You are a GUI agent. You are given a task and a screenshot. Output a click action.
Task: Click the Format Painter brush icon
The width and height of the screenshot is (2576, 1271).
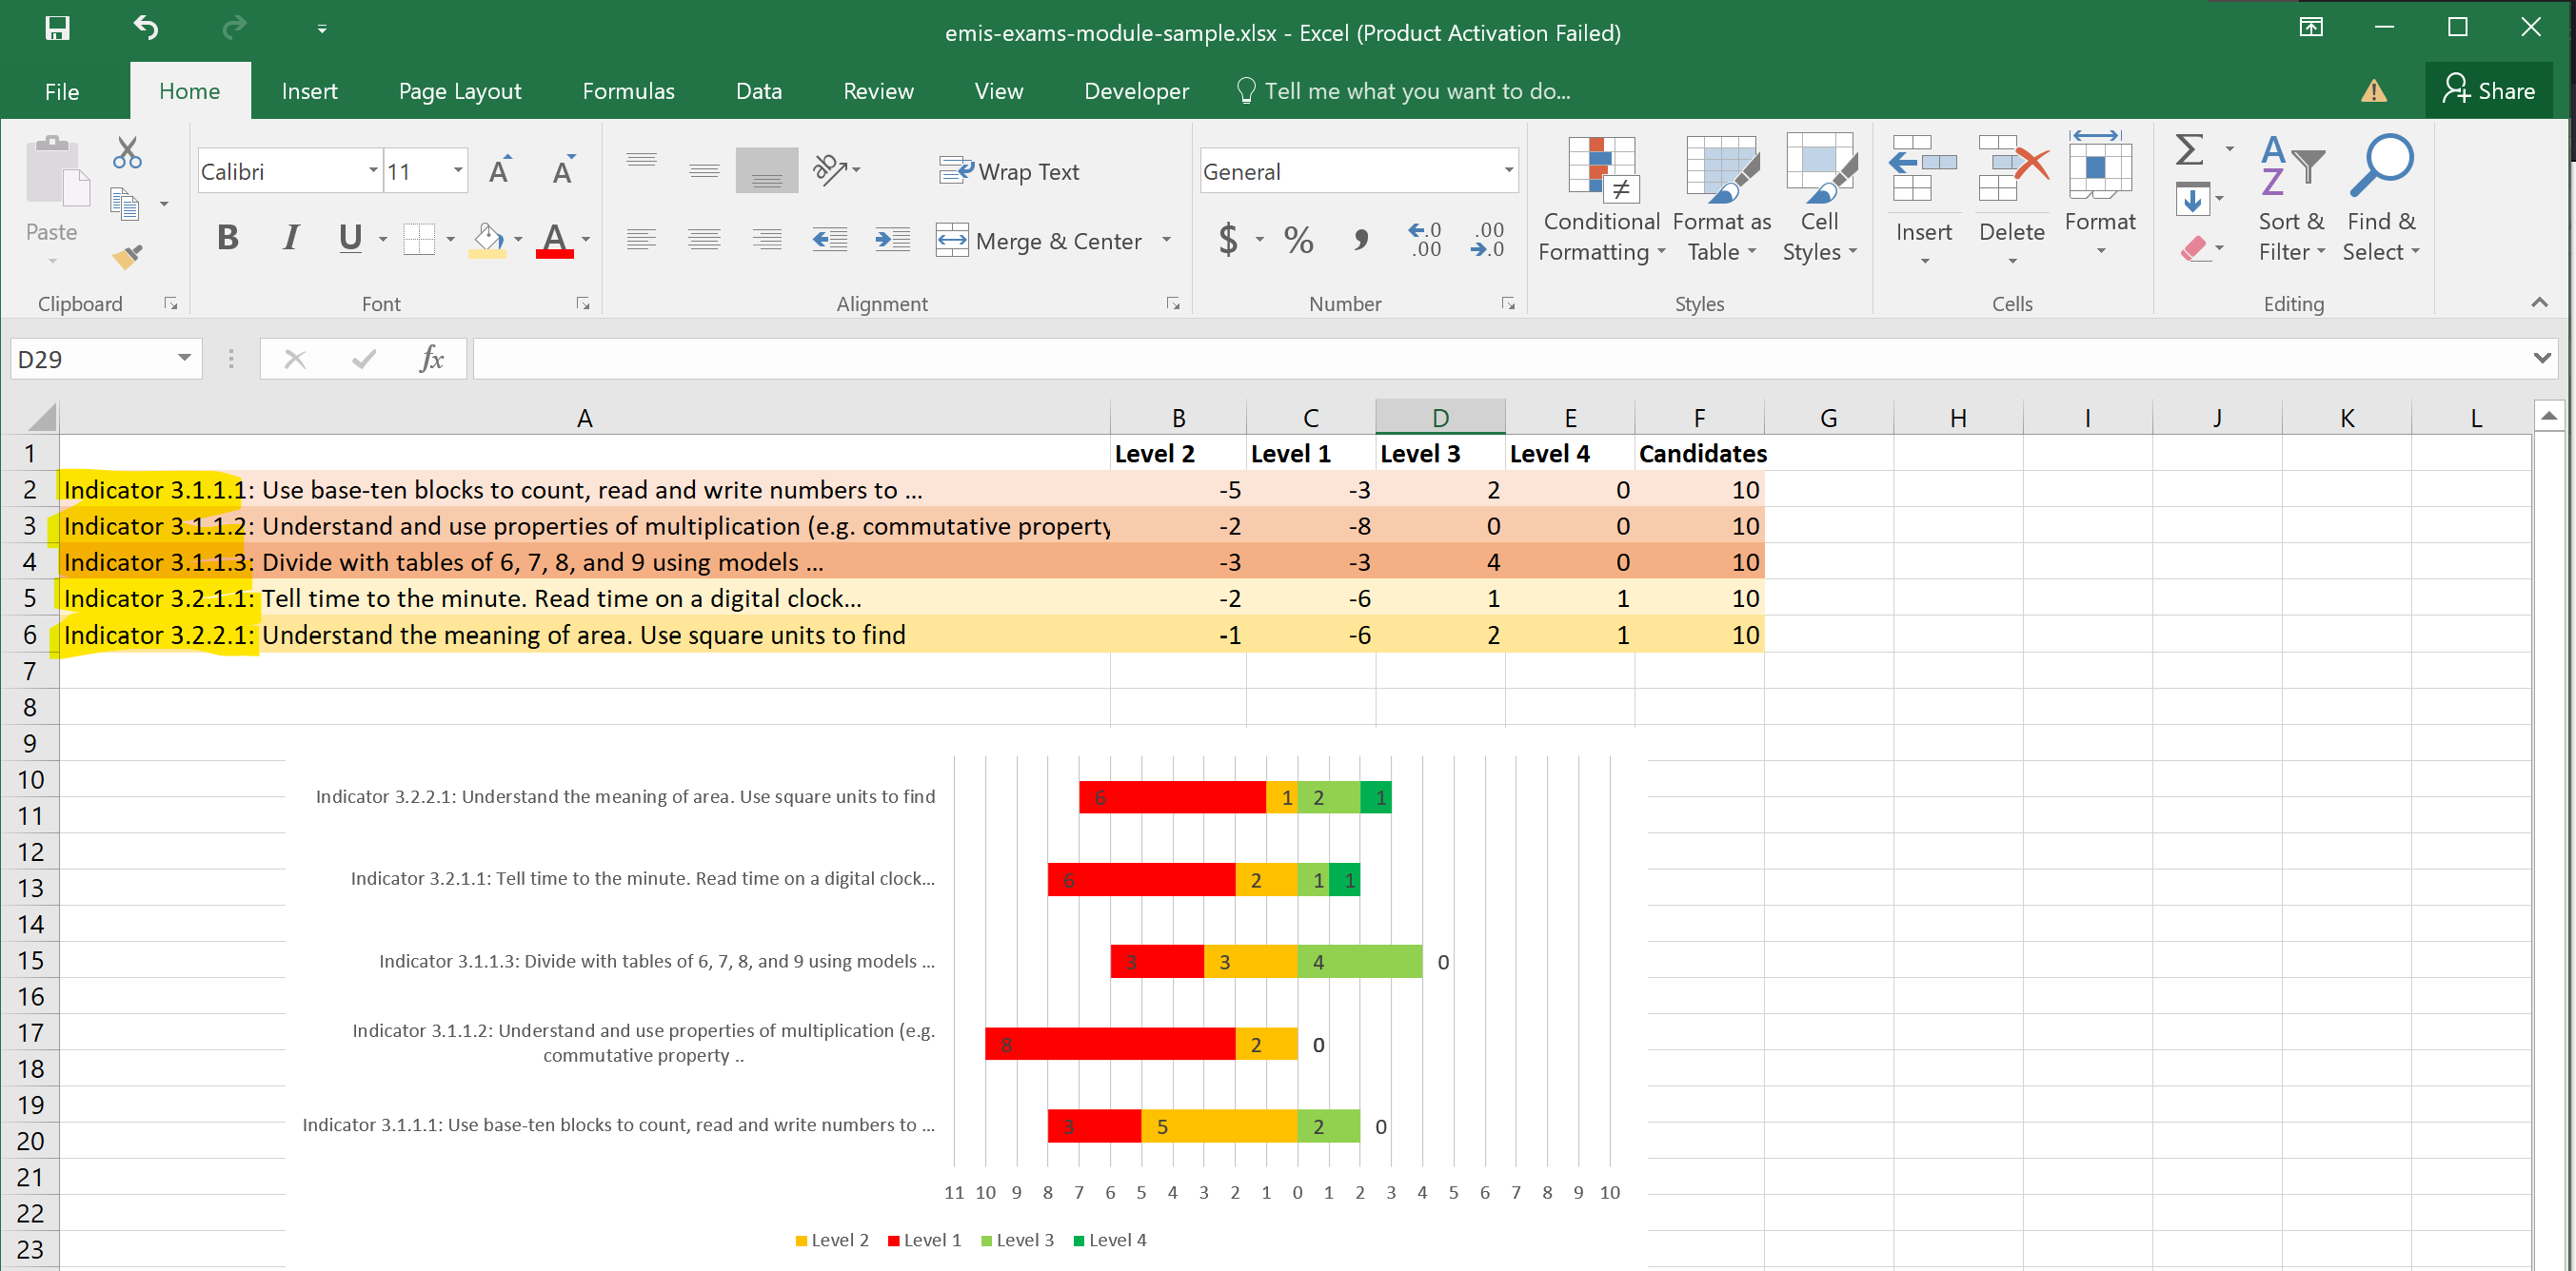(127, 257)
